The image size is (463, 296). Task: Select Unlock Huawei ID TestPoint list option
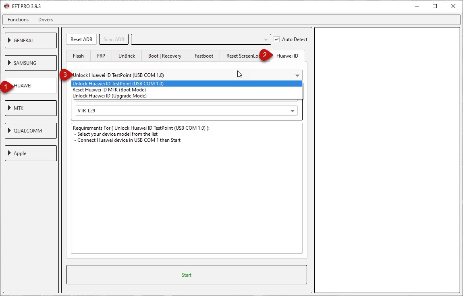187,83
